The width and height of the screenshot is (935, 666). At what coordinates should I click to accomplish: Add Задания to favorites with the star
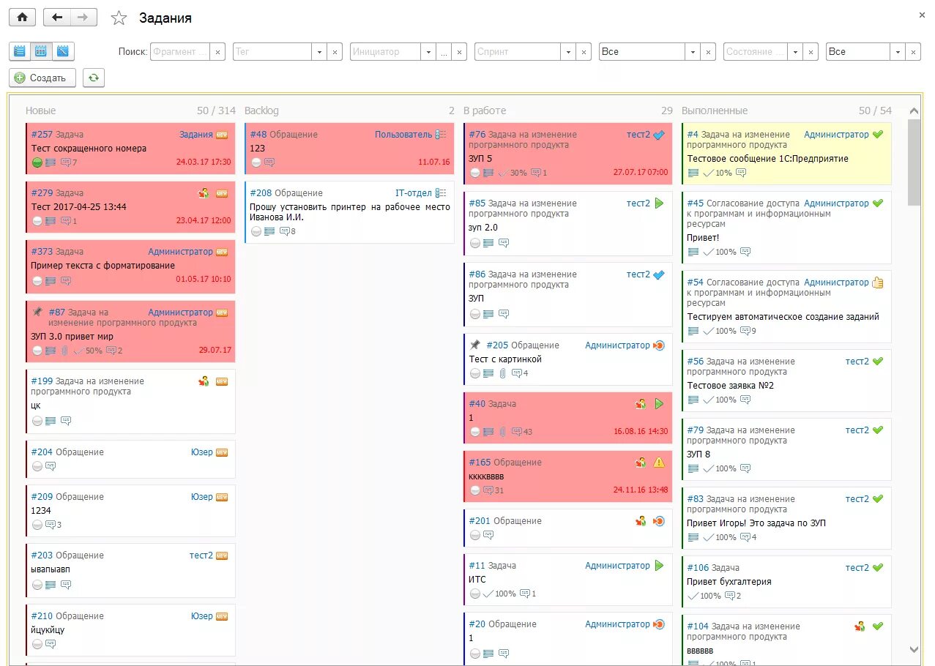click(119, 18)
